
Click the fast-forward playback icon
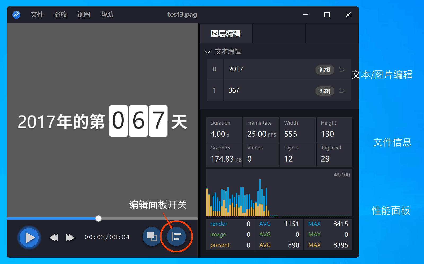pyautogui.click(x=70, y=238)
